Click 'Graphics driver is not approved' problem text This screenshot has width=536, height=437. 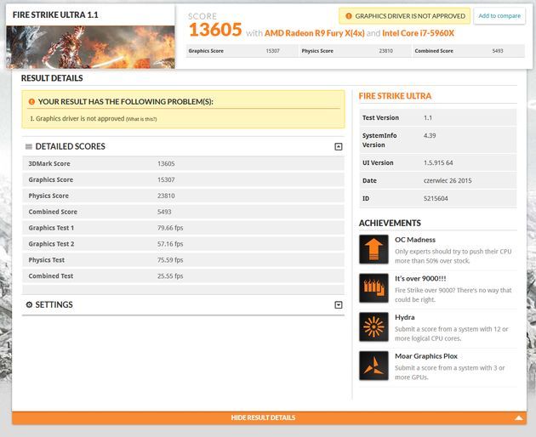80,118
